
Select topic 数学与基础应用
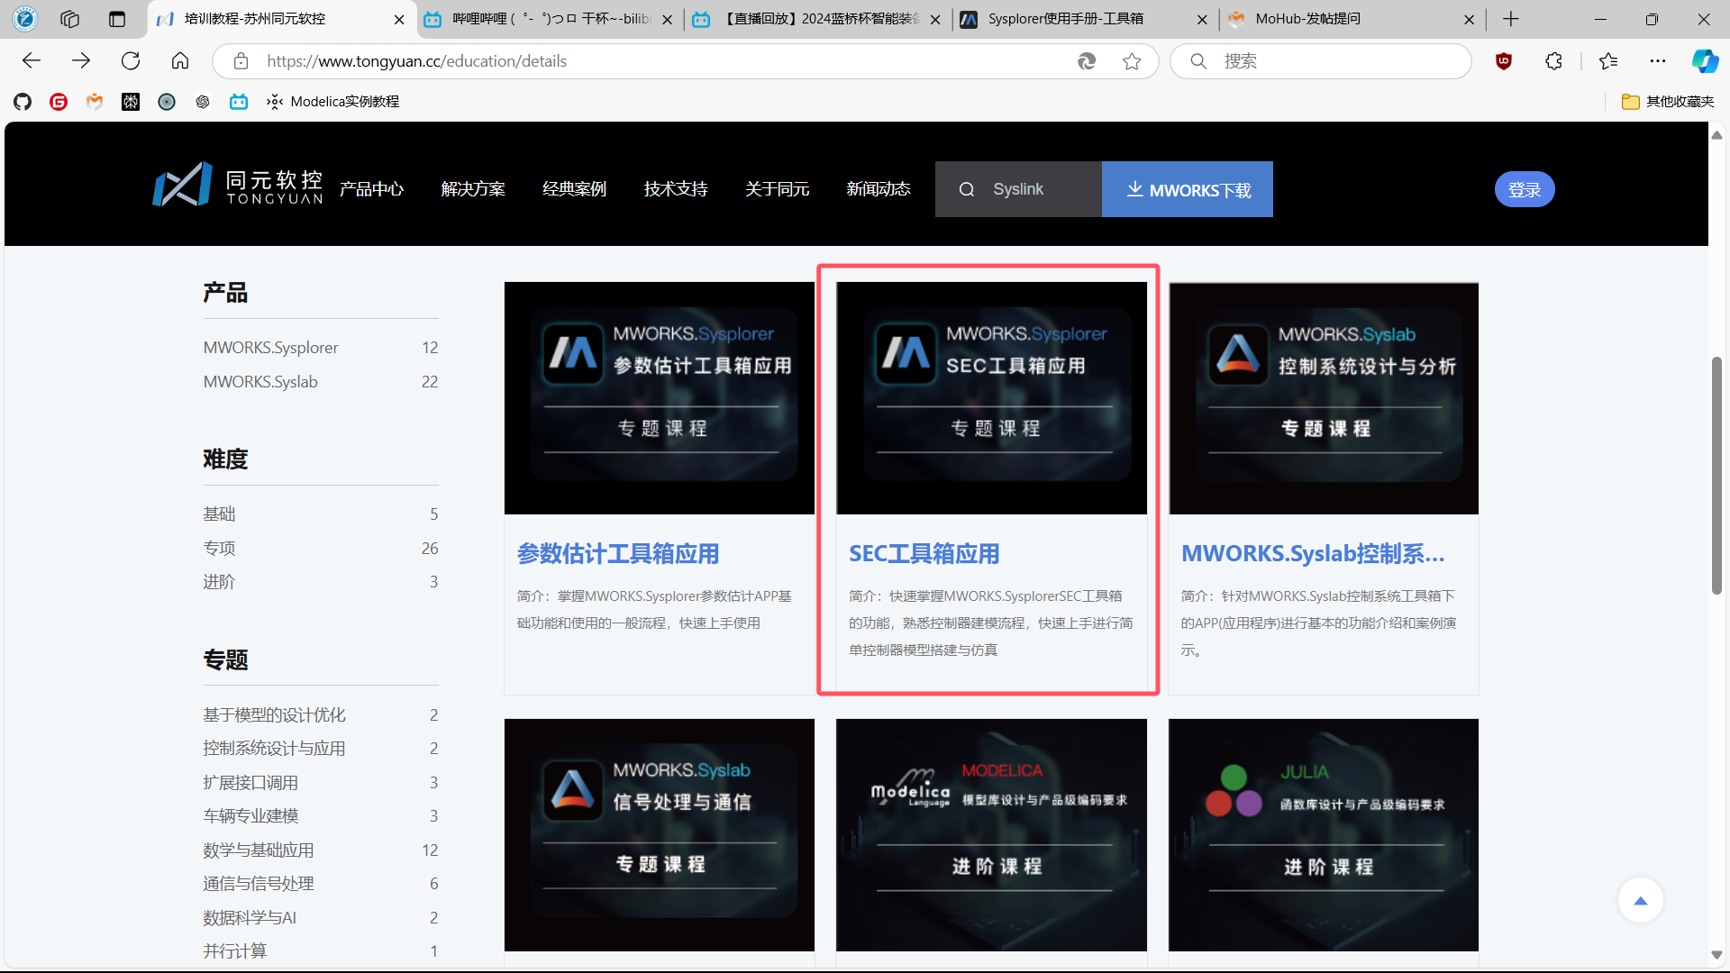coord(320,850)
